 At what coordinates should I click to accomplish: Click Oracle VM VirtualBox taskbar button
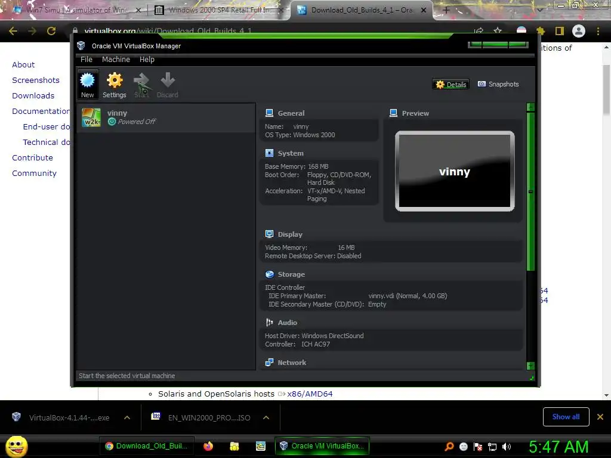coord(323,446)
